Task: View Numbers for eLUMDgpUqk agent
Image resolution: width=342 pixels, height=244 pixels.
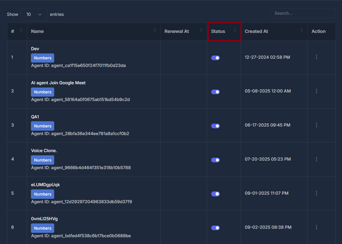Action: (x=42, y=194)
